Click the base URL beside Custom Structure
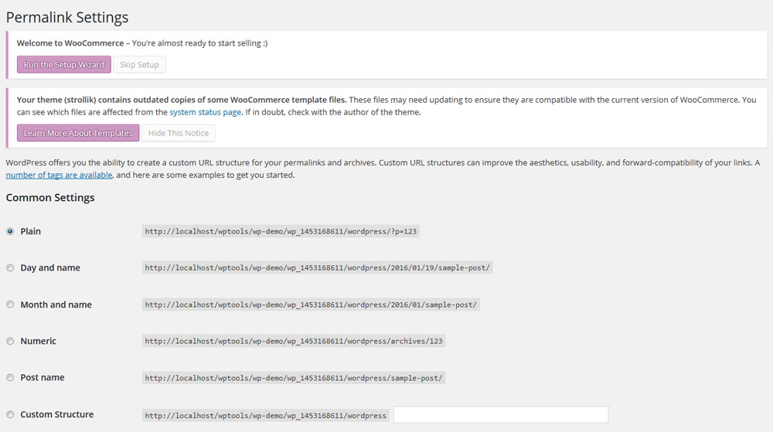Screen dimensions: 773x432 click(265, 415)
